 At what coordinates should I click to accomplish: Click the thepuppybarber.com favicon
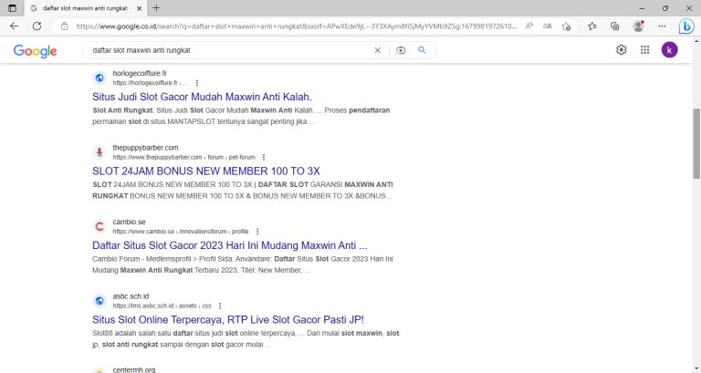pos(99,152)
